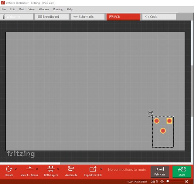Switch to the Welcome tab
This screenshot has height=184, width=194.
[x=17, y=17]
